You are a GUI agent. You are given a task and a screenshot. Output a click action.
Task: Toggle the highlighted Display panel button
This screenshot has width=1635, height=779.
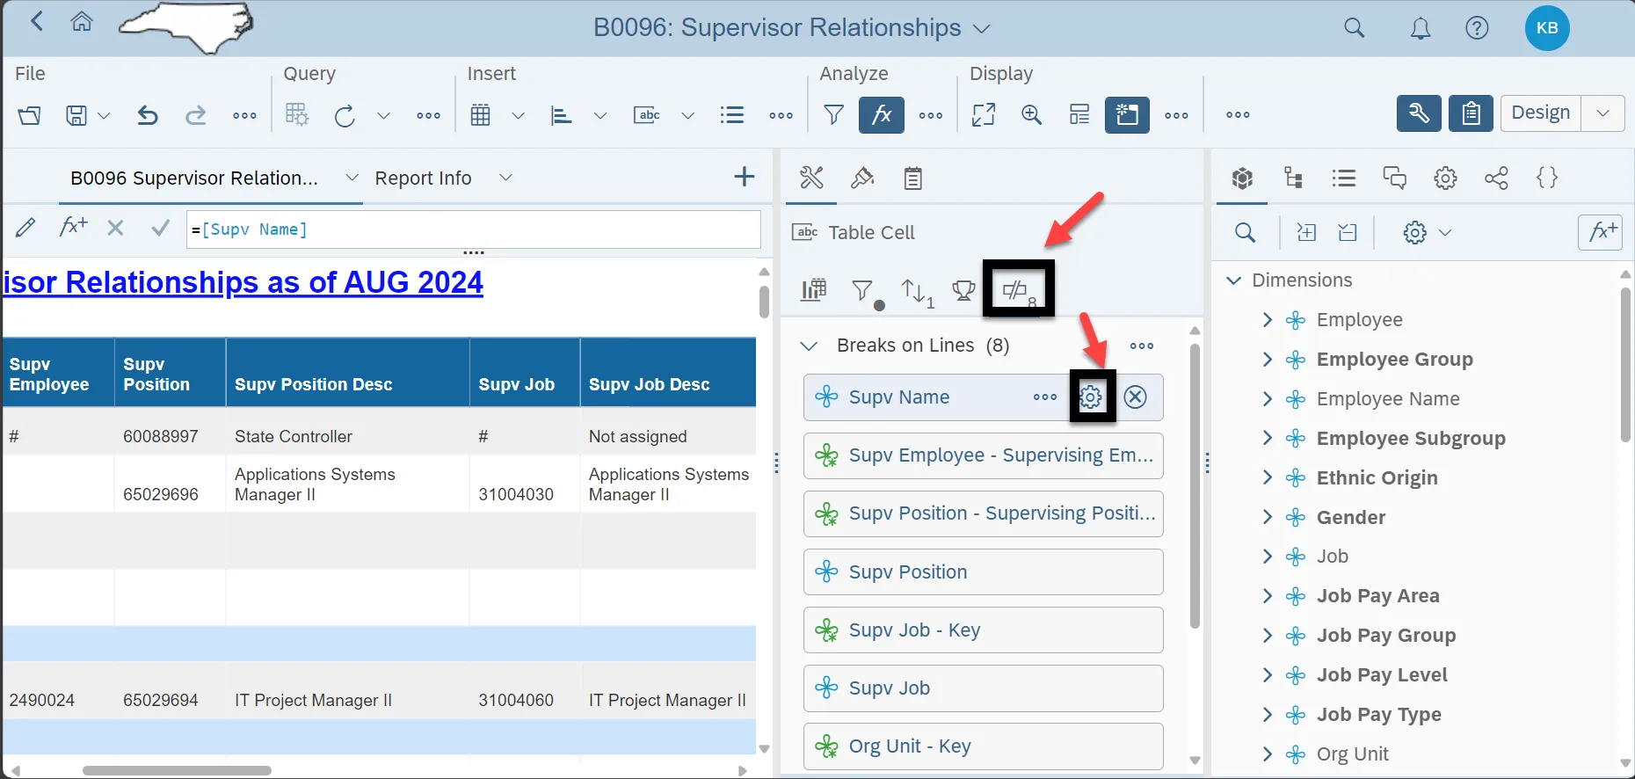[x=1126, y=115]
